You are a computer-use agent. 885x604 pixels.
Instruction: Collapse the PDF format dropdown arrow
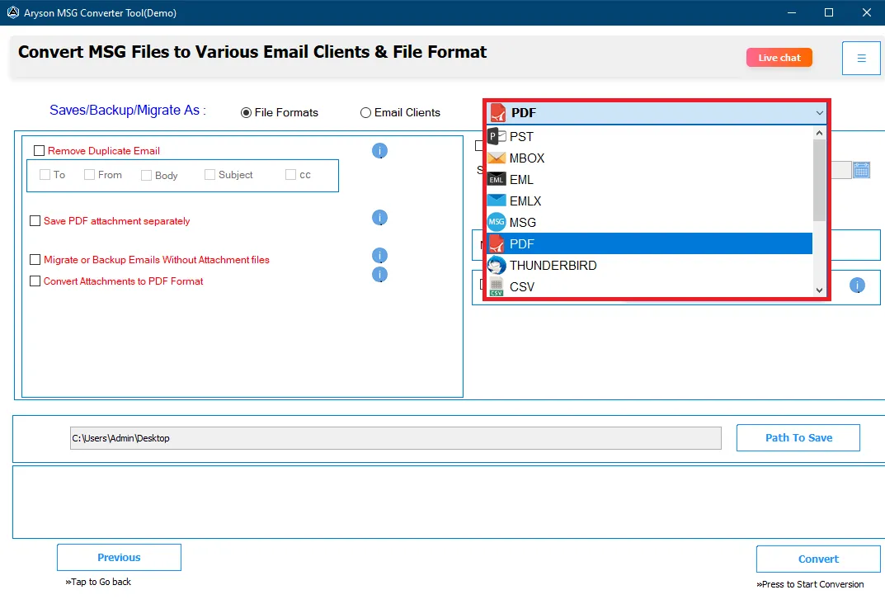pos(819,113)
